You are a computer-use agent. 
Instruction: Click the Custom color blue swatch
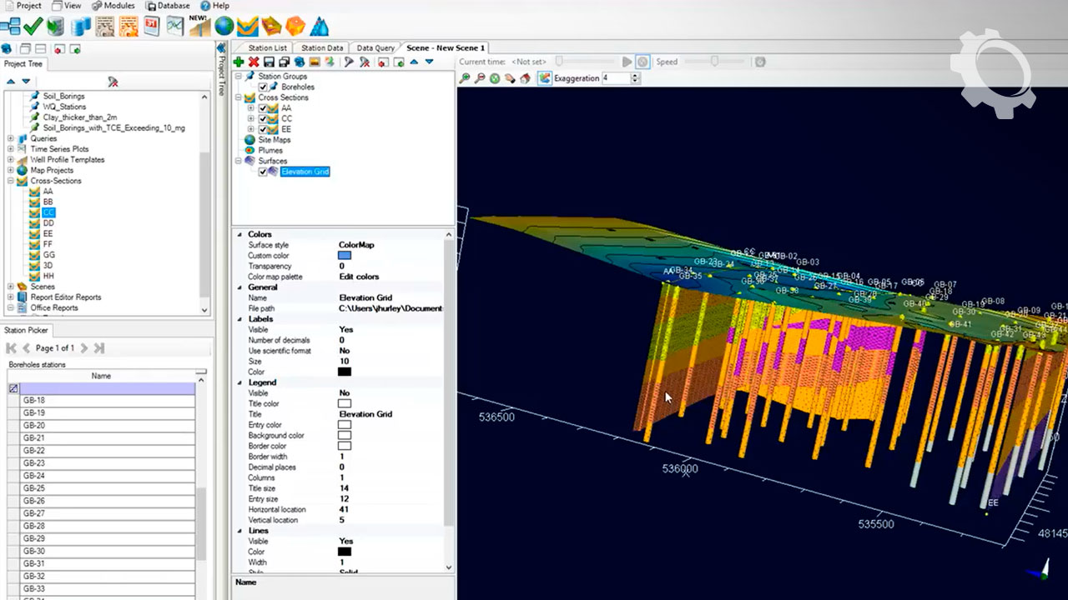pos(344,256)
